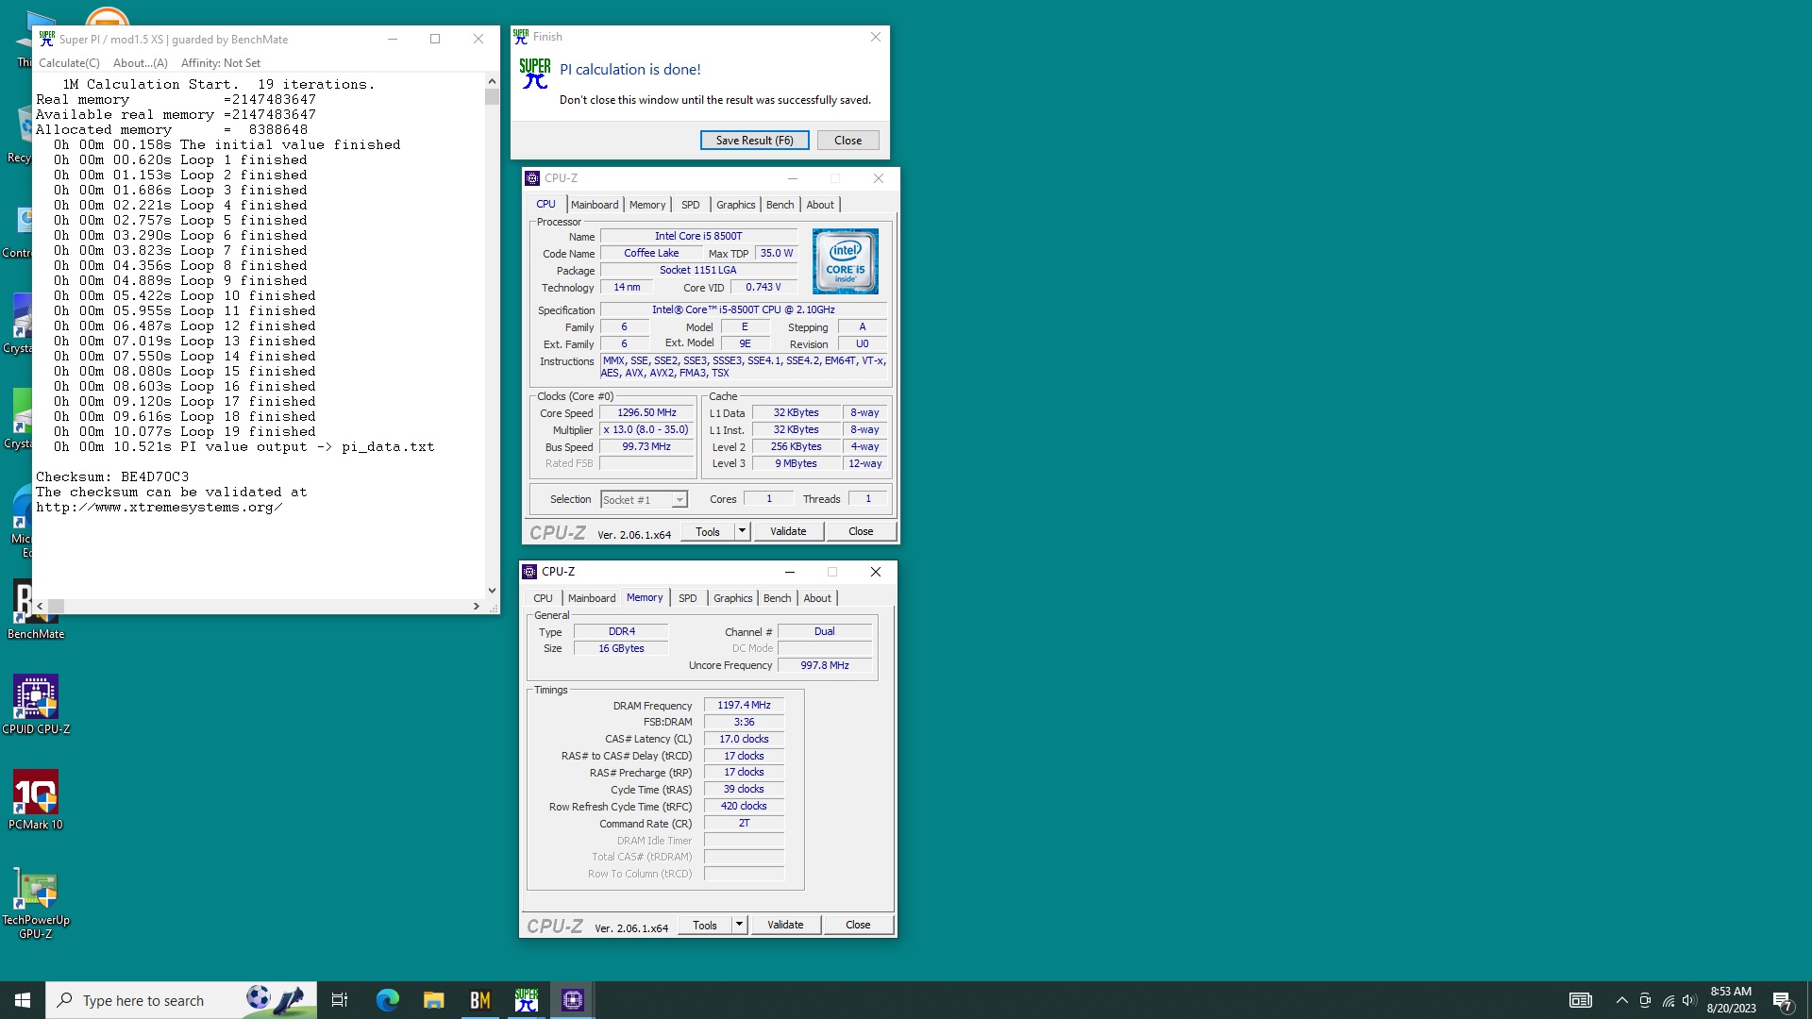The width and height of the screenshot is (1812, 1019).
Task: Switch upper CPU-Z to SPD tab
Action: 691,205
